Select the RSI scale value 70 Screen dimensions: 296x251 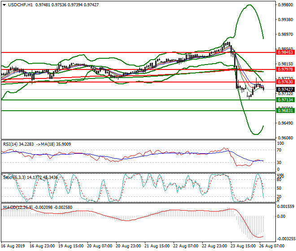pos(279,150)
